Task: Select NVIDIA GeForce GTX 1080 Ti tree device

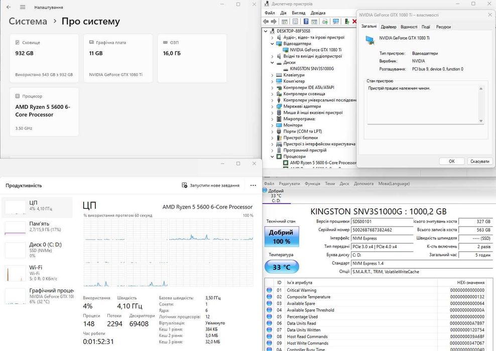Action: [315, 50]
